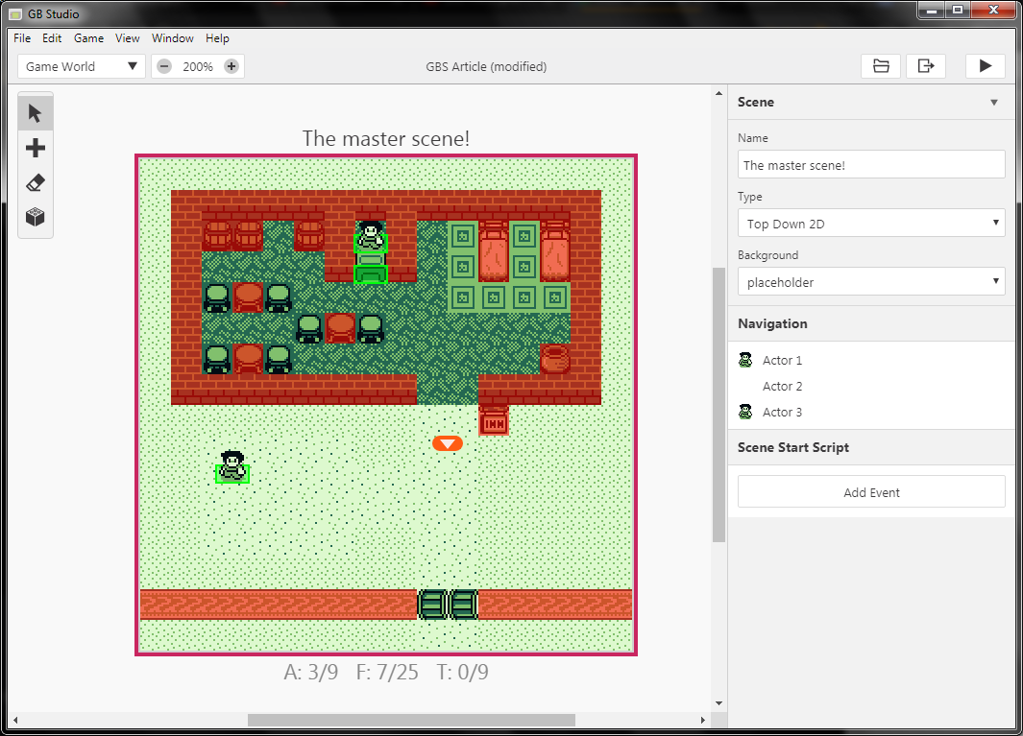Select the red signpost outside house

coord(494,420)
